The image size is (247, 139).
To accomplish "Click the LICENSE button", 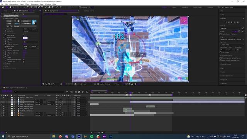I will tap(26, 21).
